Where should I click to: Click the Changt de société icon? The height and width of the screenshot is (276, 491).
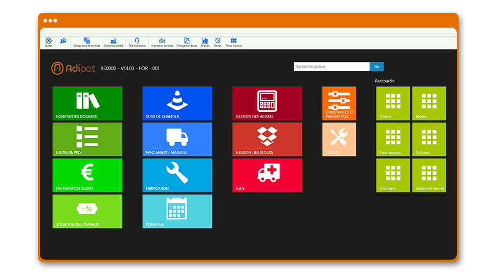(113, 41)
